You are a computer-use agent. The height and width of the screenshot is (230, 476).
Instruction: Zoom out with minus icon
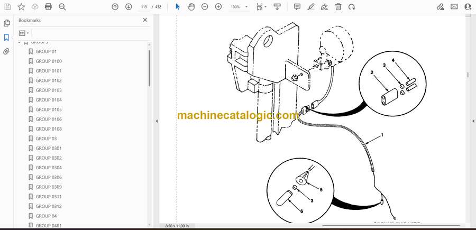tap(205, 7)
